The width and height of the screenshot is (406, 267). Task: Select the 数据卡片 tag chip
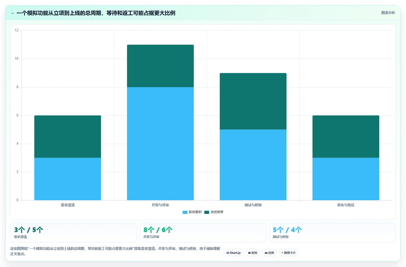point(288,253)
